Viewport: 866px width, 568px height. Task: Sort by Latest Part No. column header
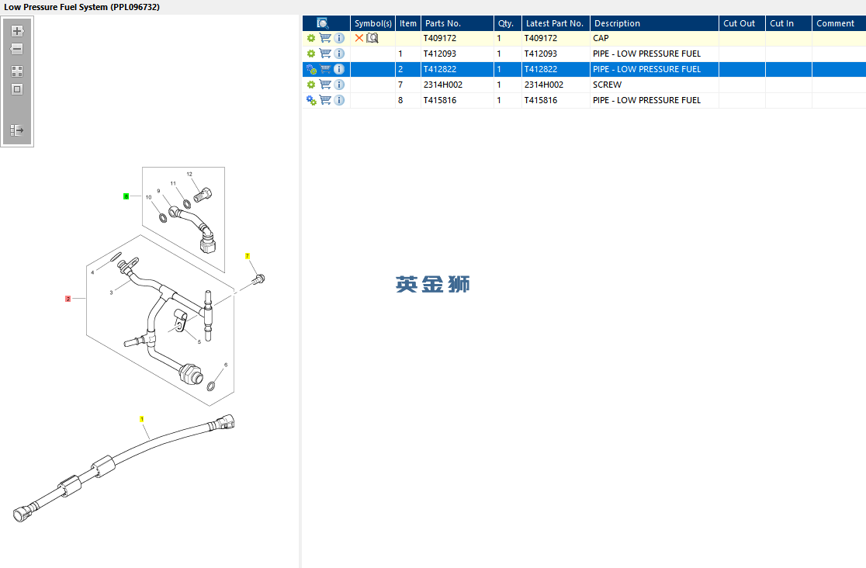(556, 23)
